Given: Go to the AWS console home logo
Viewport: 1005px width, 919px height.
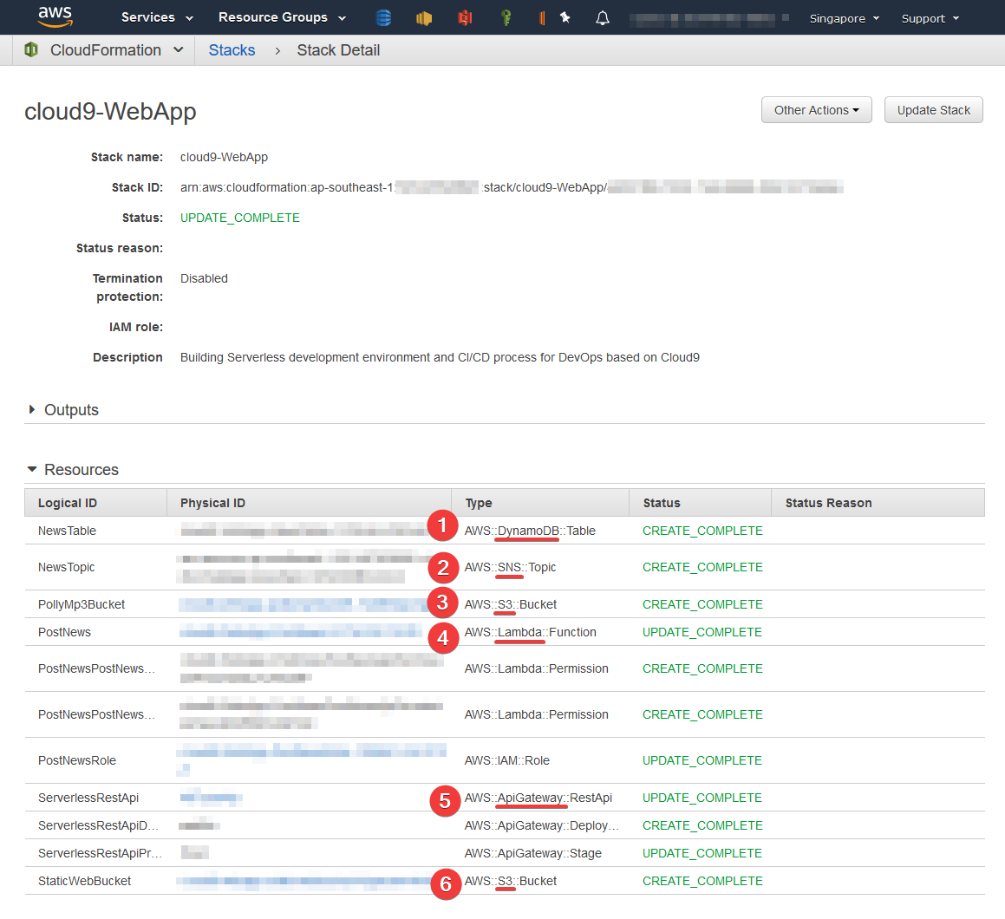Looking at the screenshot, I should (x=55, y=16).
